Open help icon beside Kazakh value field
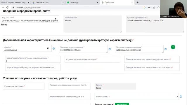The width and height of the screenshot is (187, 105). 166,49
